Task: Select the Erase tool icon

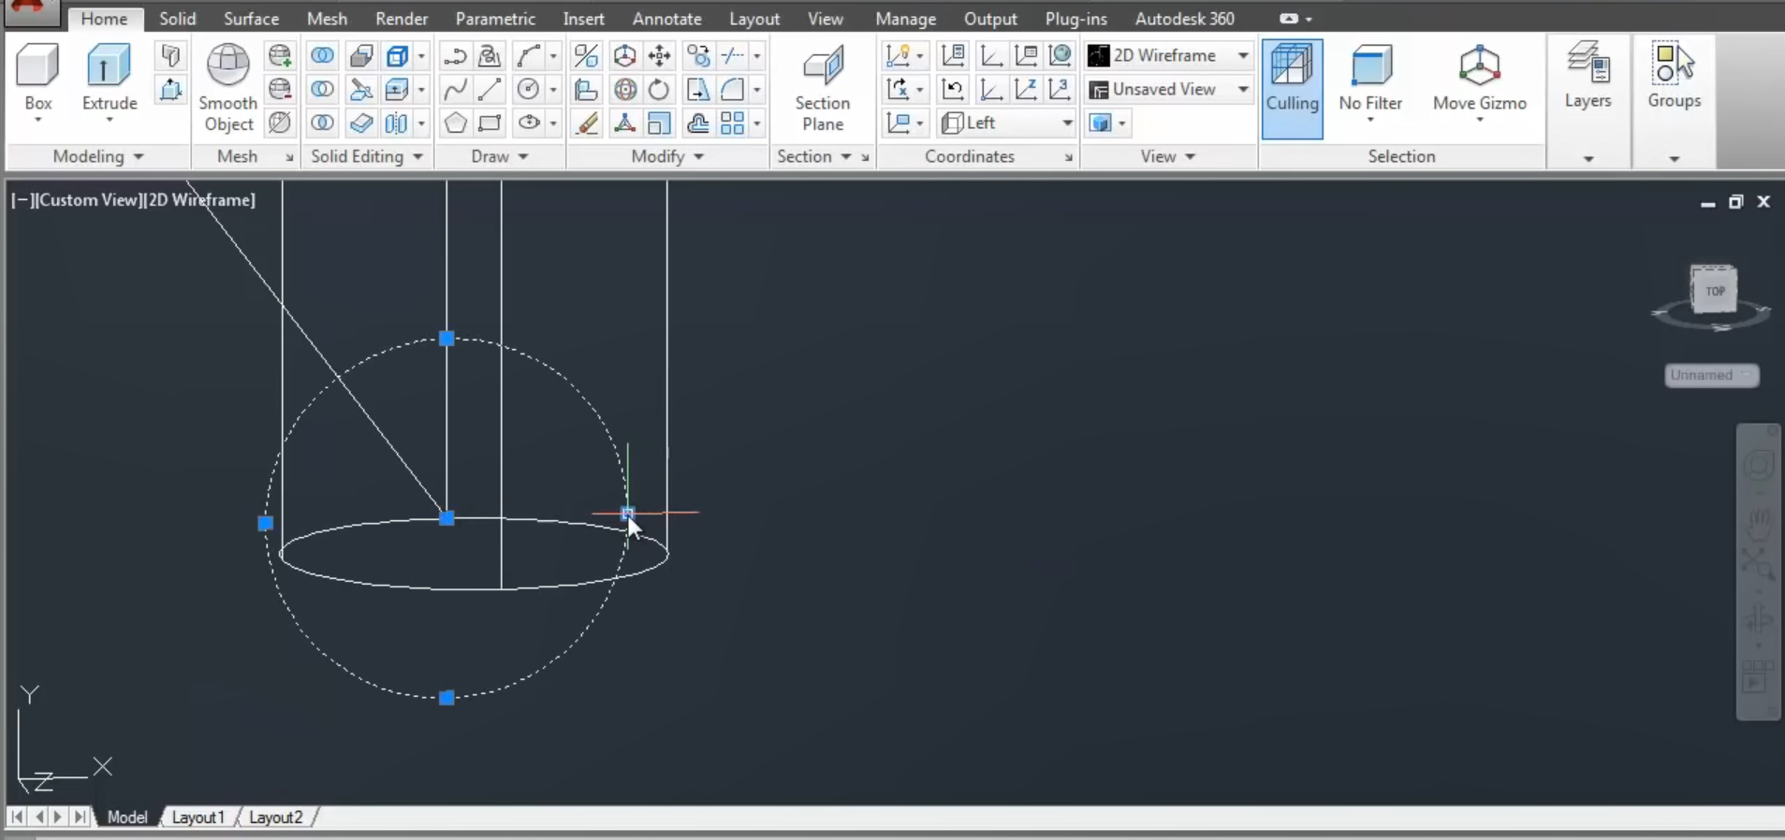Action: tap(587, 123)
